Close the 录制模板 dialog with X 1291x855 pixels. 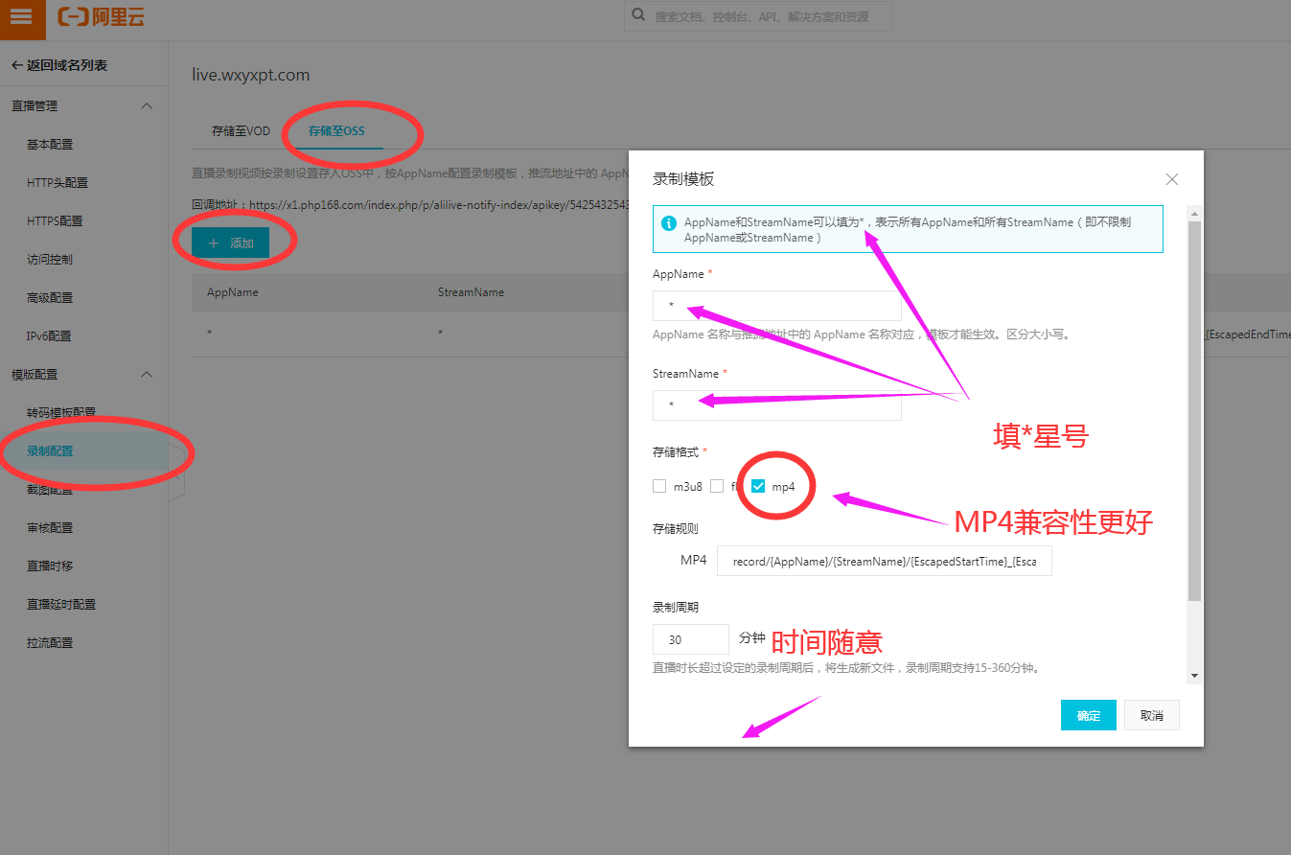[x=1171, y=179]
